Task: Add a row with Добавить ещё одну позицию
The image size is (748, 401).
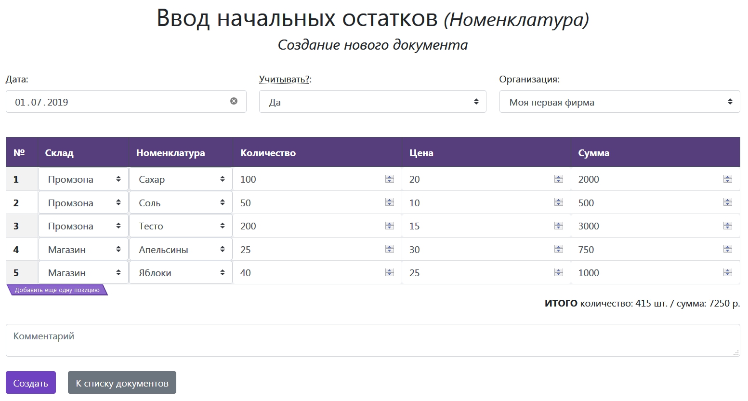Action: (x=57, y=290)
